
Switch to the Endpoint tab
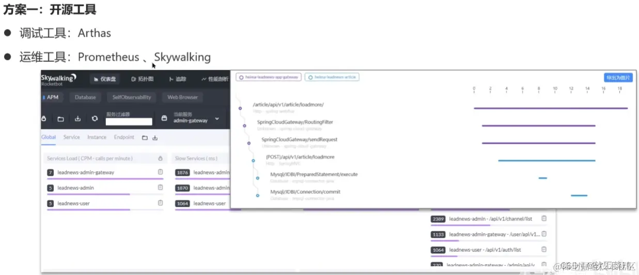point(124,137)
